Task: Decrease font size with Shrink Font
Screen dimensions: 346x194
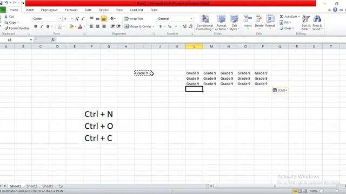Action: 83,19
